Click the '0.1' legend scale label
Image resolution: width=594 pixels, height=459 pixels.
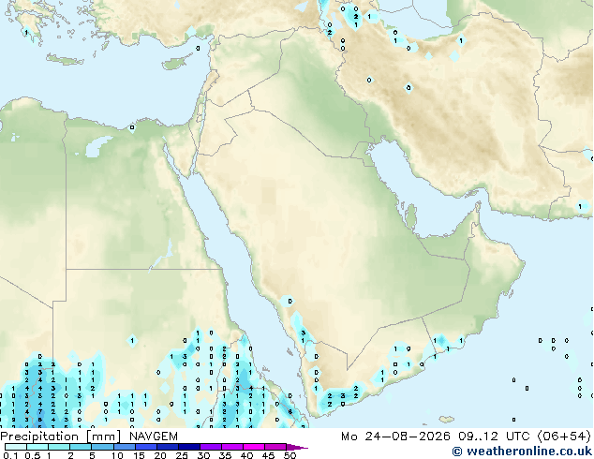10,455
